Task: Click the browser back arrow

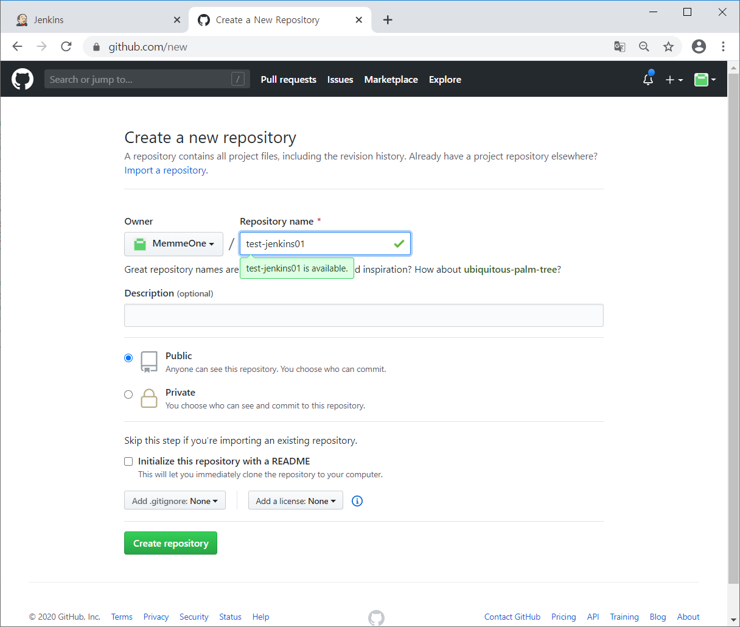Action: [x=18, y=46]
